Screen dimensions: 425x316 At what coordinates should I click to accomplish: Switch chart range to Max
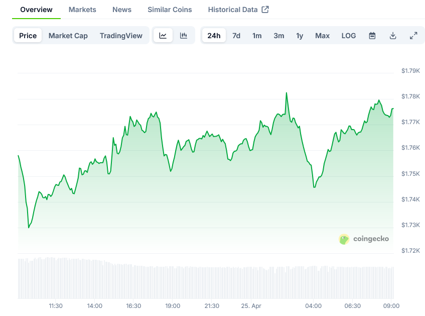(322, 36)
